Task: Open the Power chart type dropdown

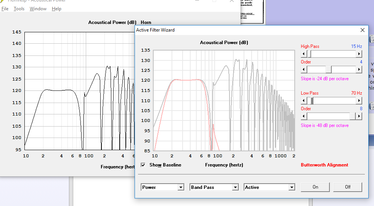Action: coord(181,187)
